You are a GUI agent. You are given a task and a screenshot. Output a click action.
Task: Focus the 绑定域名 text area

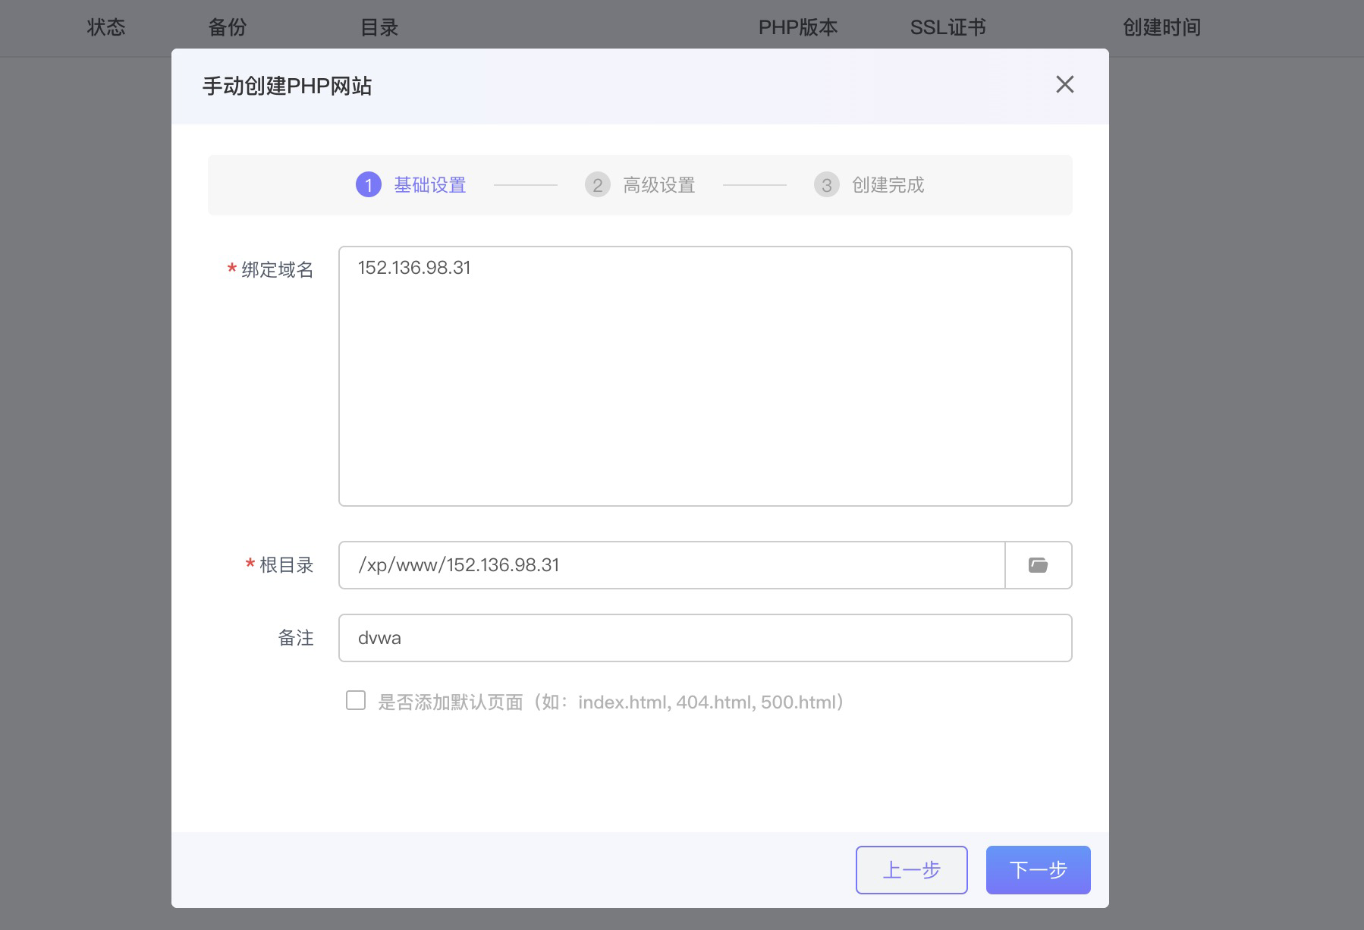click(x=706, y=376)
